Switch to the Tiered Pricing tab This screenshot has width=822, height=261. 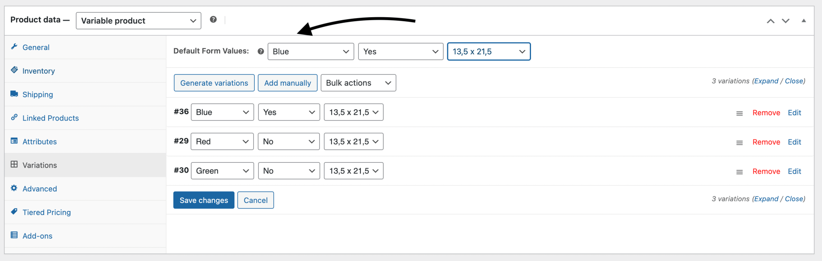(47, 212)
